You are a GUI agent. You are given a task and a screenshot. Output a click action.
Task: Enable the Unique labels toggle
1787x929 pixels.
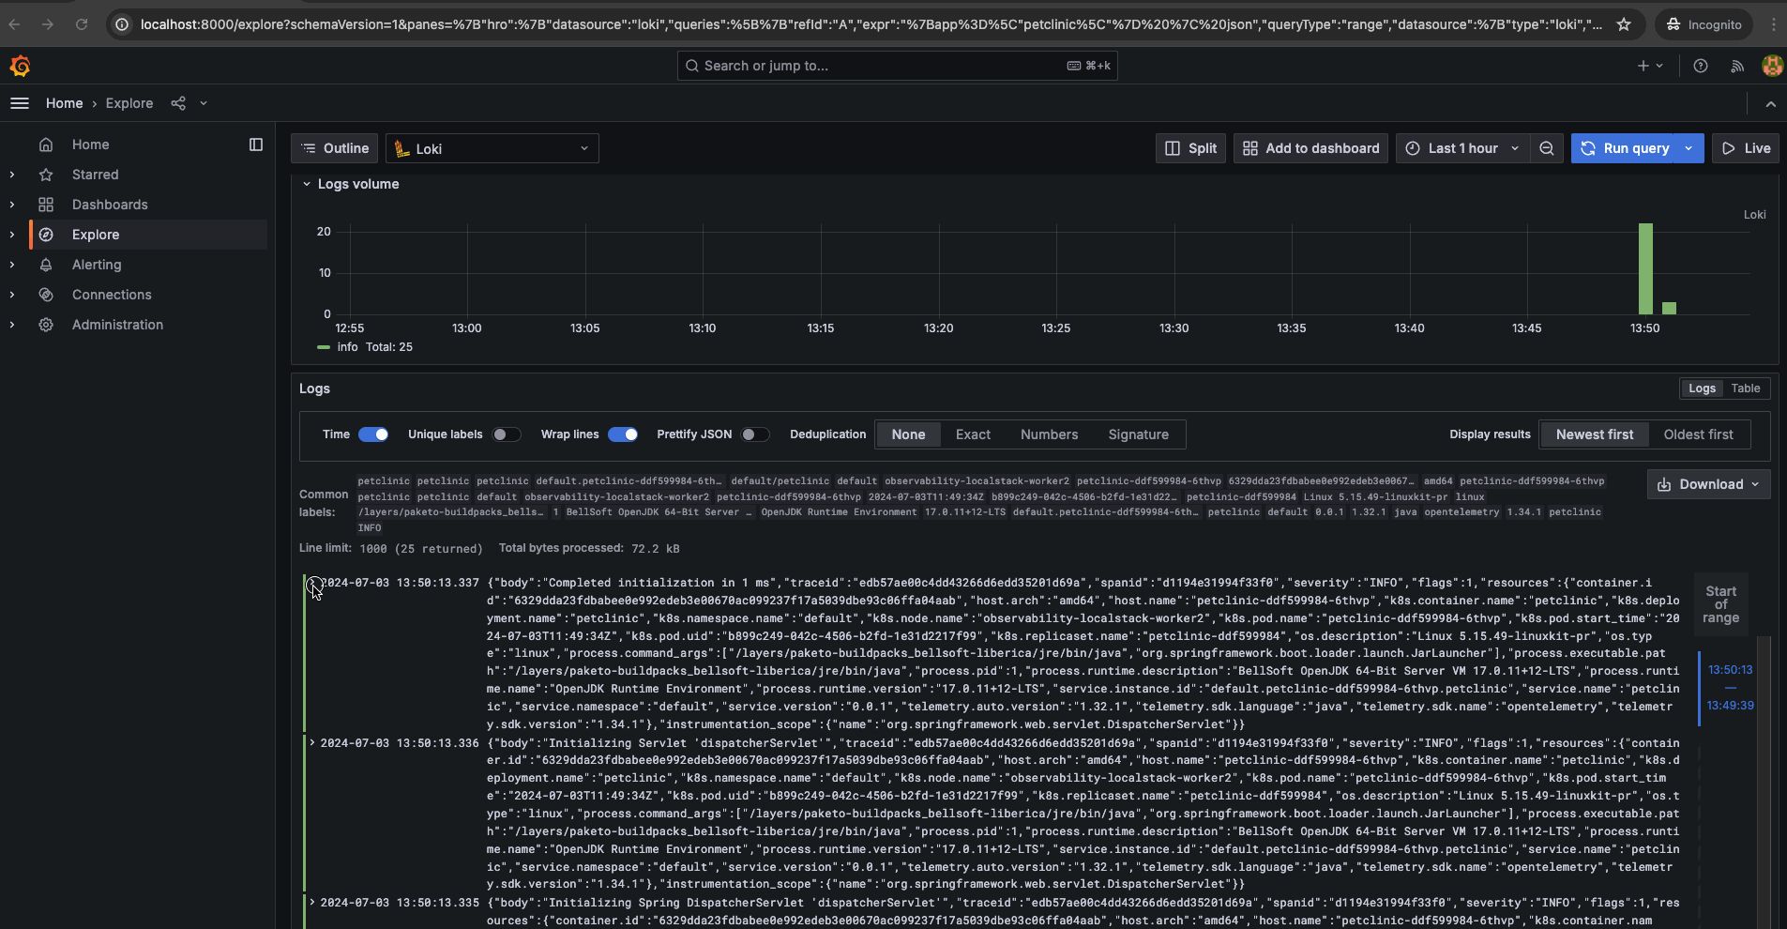click(507, 434)
